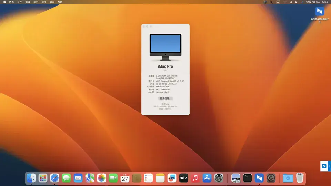Open Messages app in the Dock

[x=66, y=178]
